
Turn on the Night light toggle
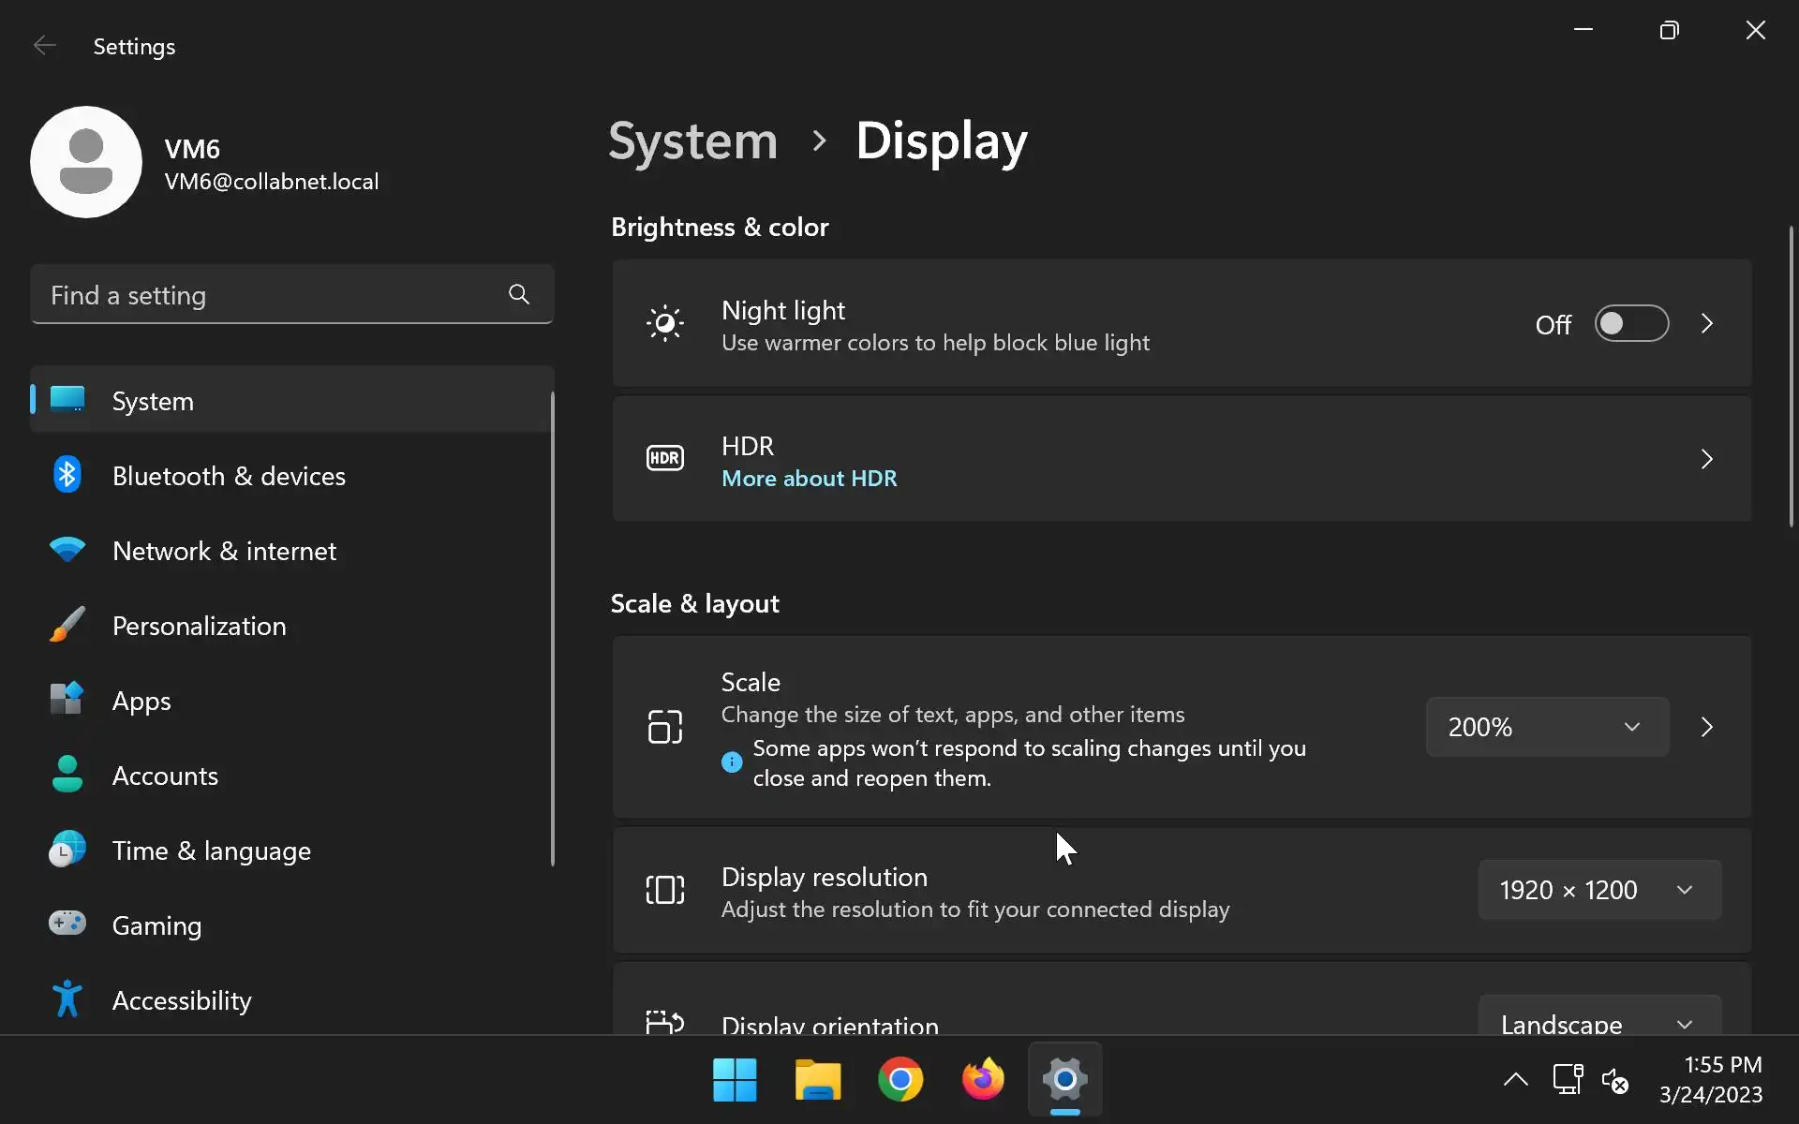1630,324
